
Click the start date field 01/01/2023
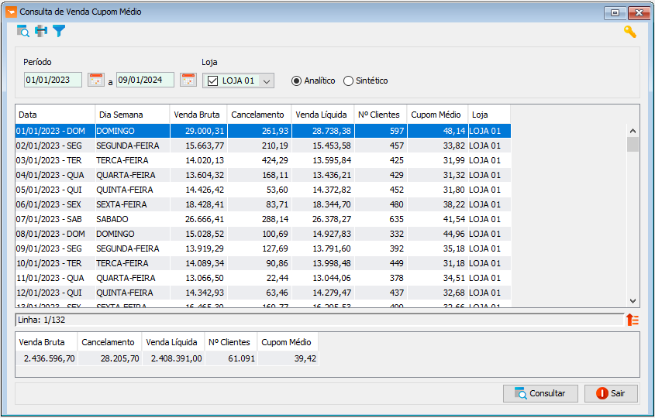coord(53,80)
